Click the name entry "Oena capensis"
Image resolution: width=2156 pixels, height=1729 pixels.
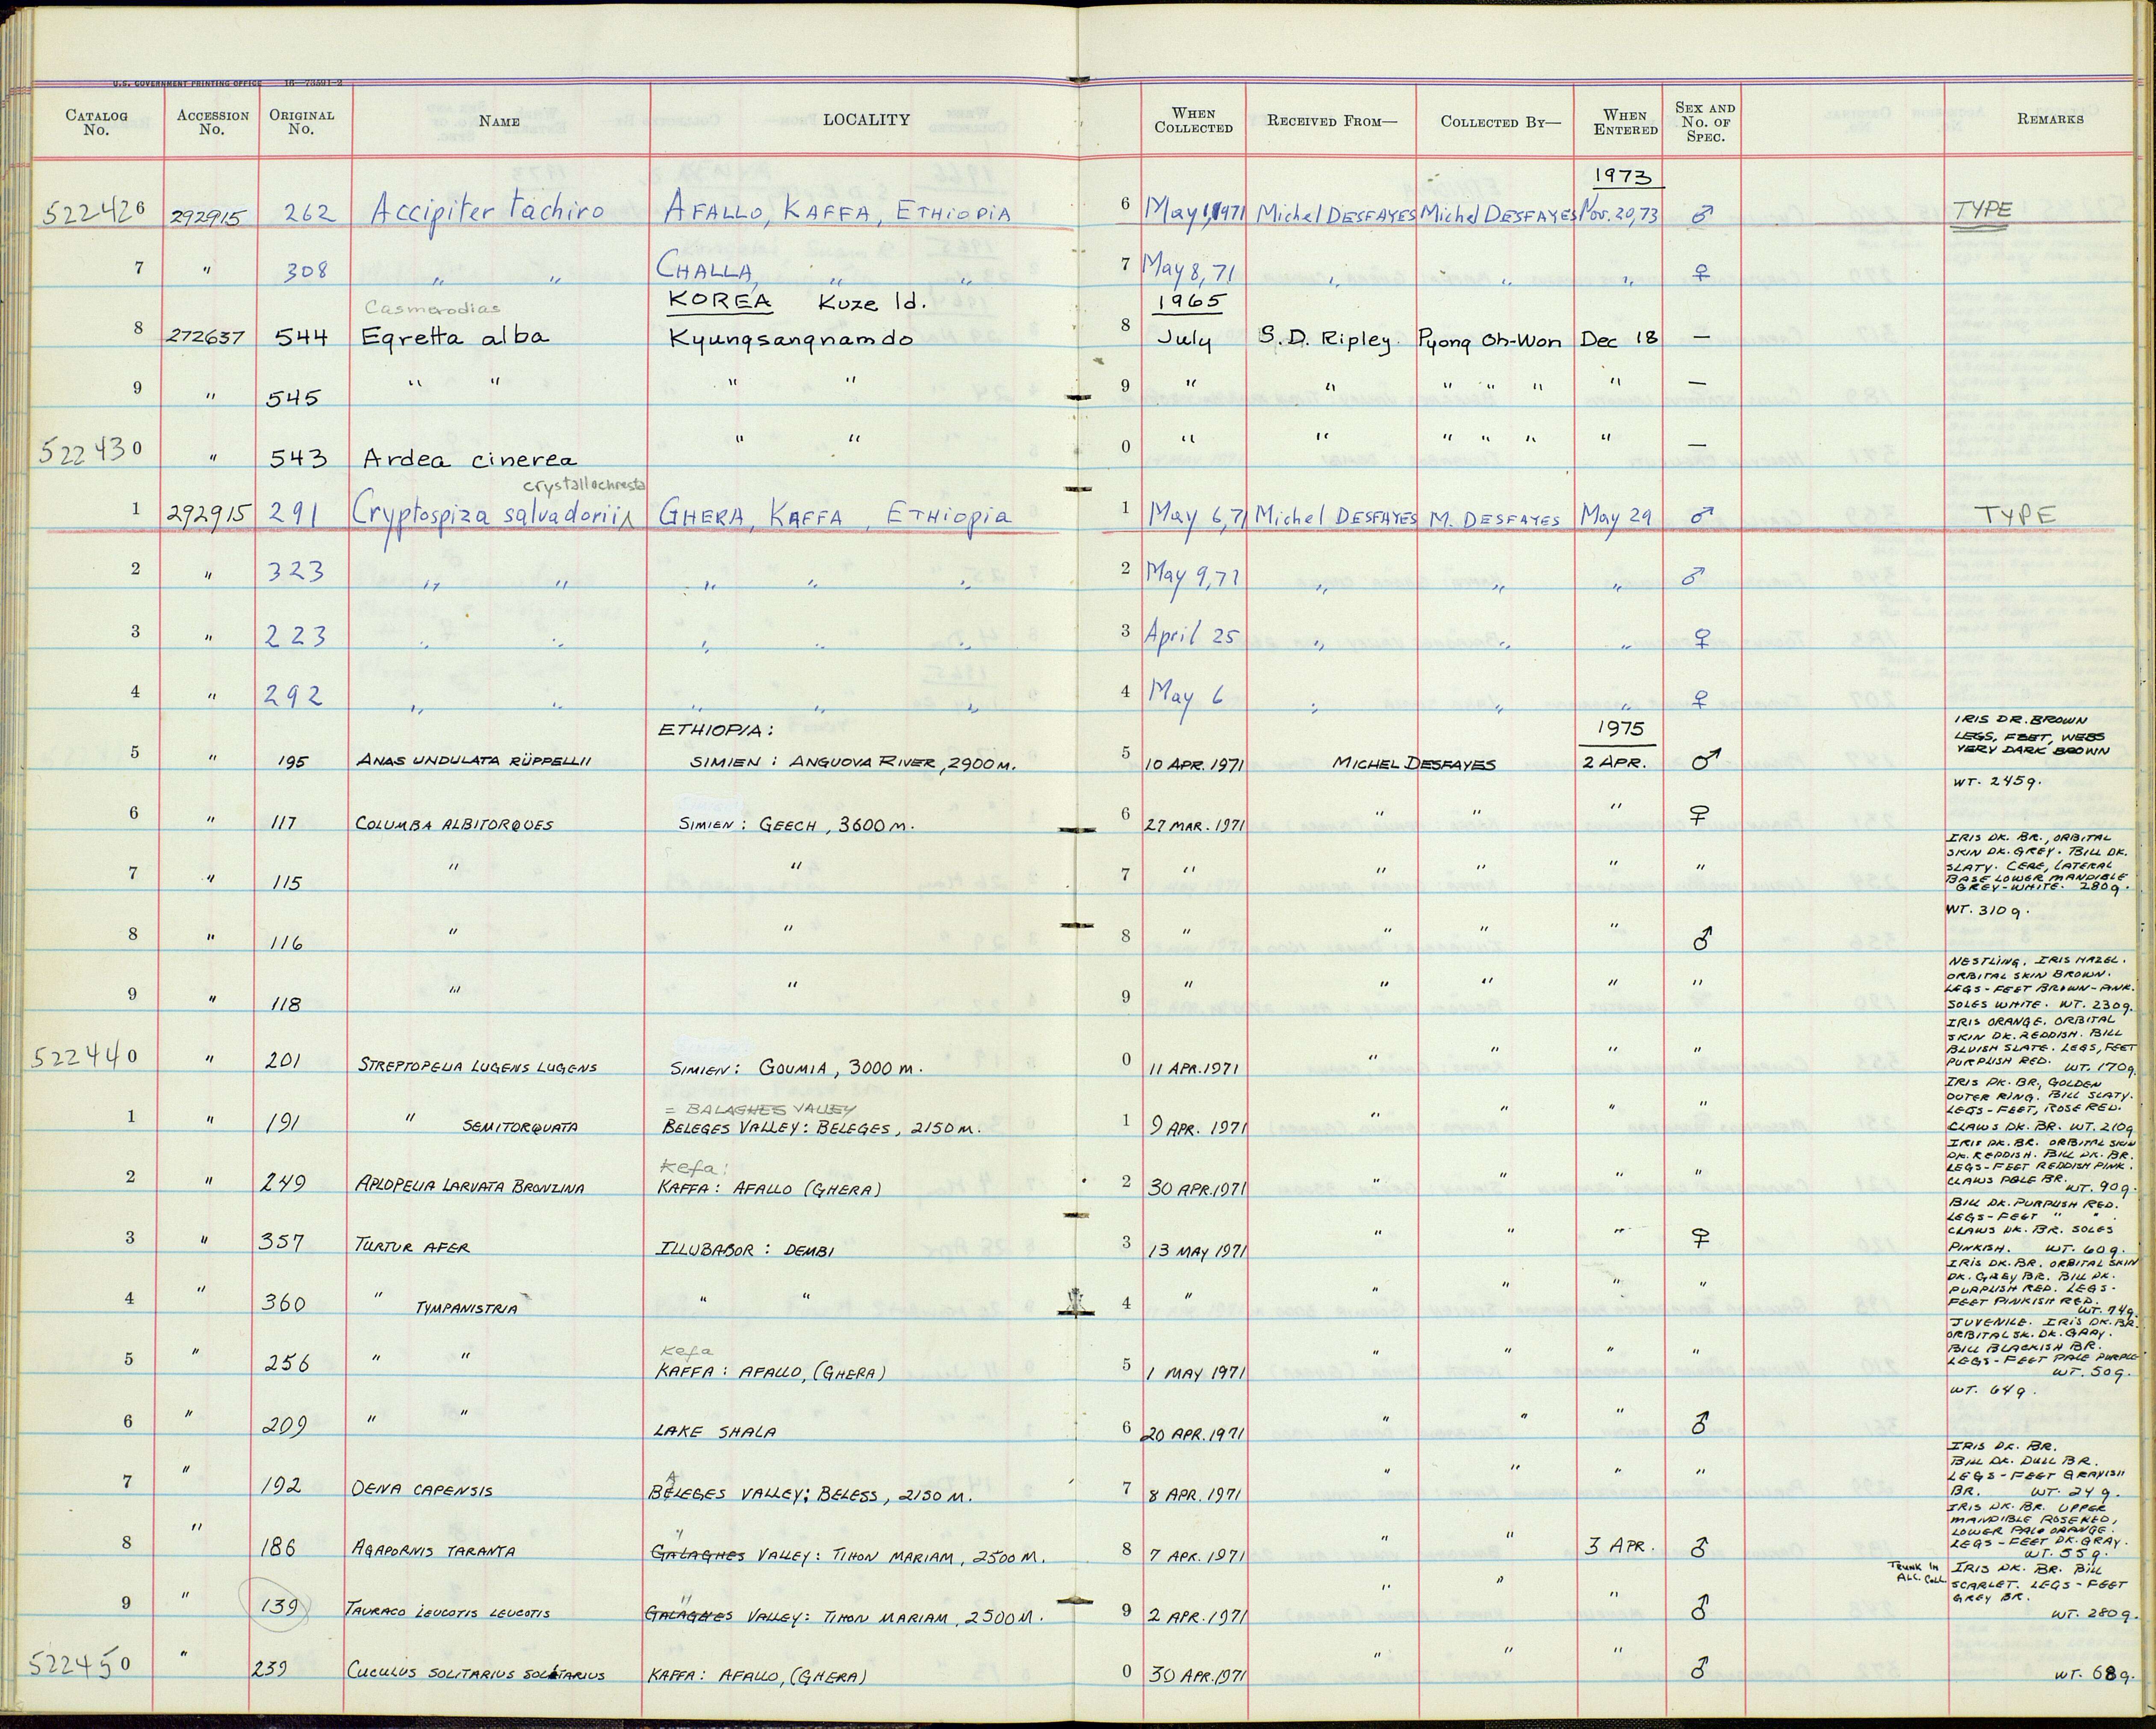(421, 1490)
